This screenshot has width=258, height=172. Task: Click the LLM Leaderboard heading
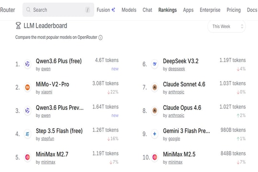(45, 26)
